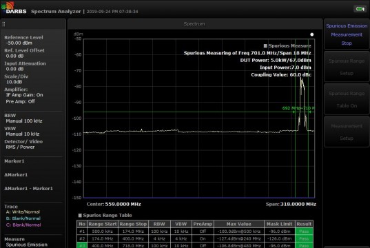370x248 pixels.
Task: Click the PreAmp column header
Action: 203,224
